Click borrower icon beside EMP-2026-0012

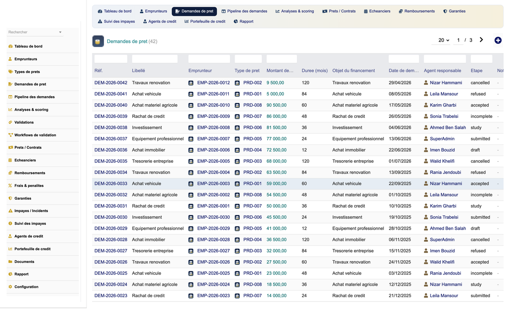tap(191, 83)
